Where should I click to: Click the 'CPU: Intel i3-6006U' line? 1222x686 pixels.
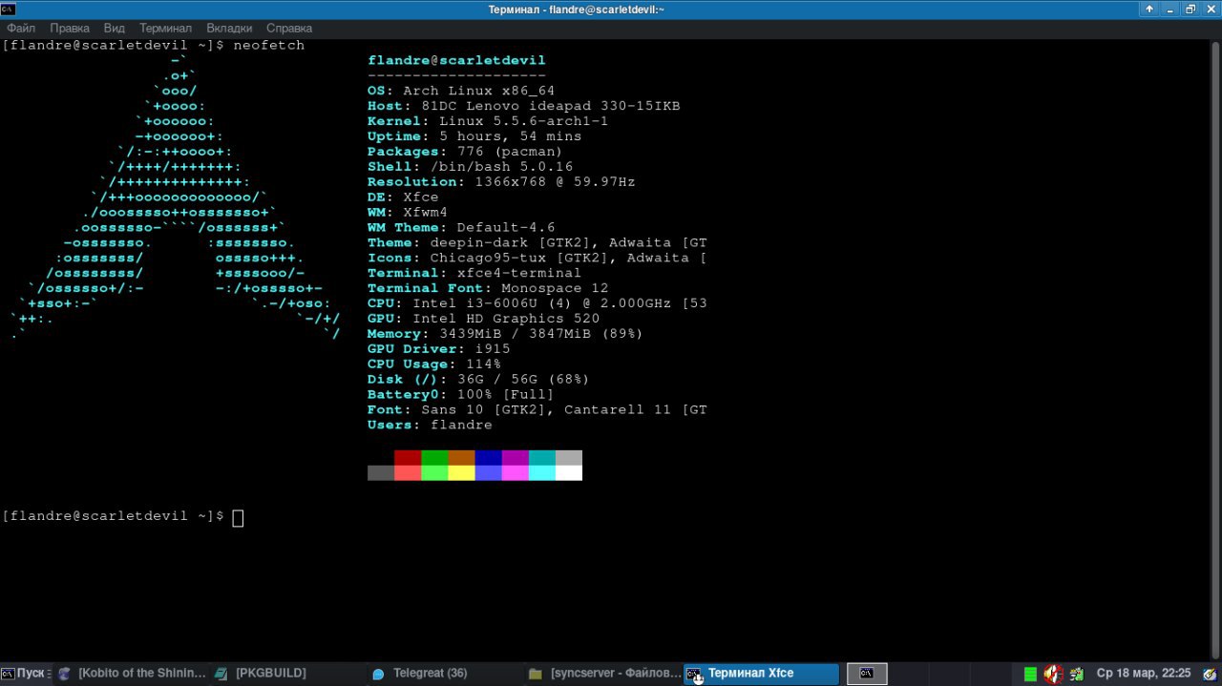tap(537, 304)
